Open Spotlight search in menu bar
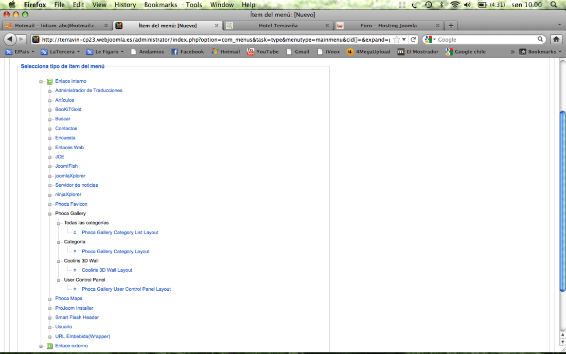 click(554, 5)
